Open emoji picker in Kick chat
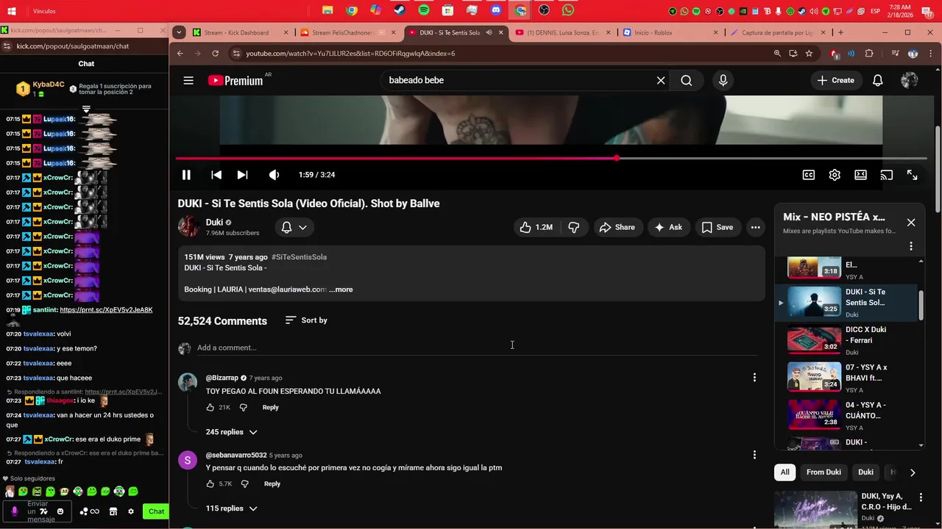Screen dimensions: 942x529 (60, 511)
